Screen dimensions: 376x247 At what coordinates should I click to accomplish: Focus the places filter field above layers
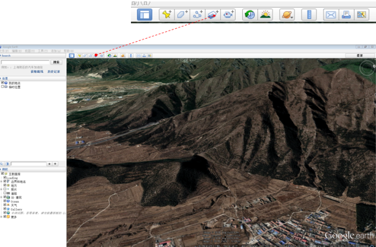click(29, 164)
